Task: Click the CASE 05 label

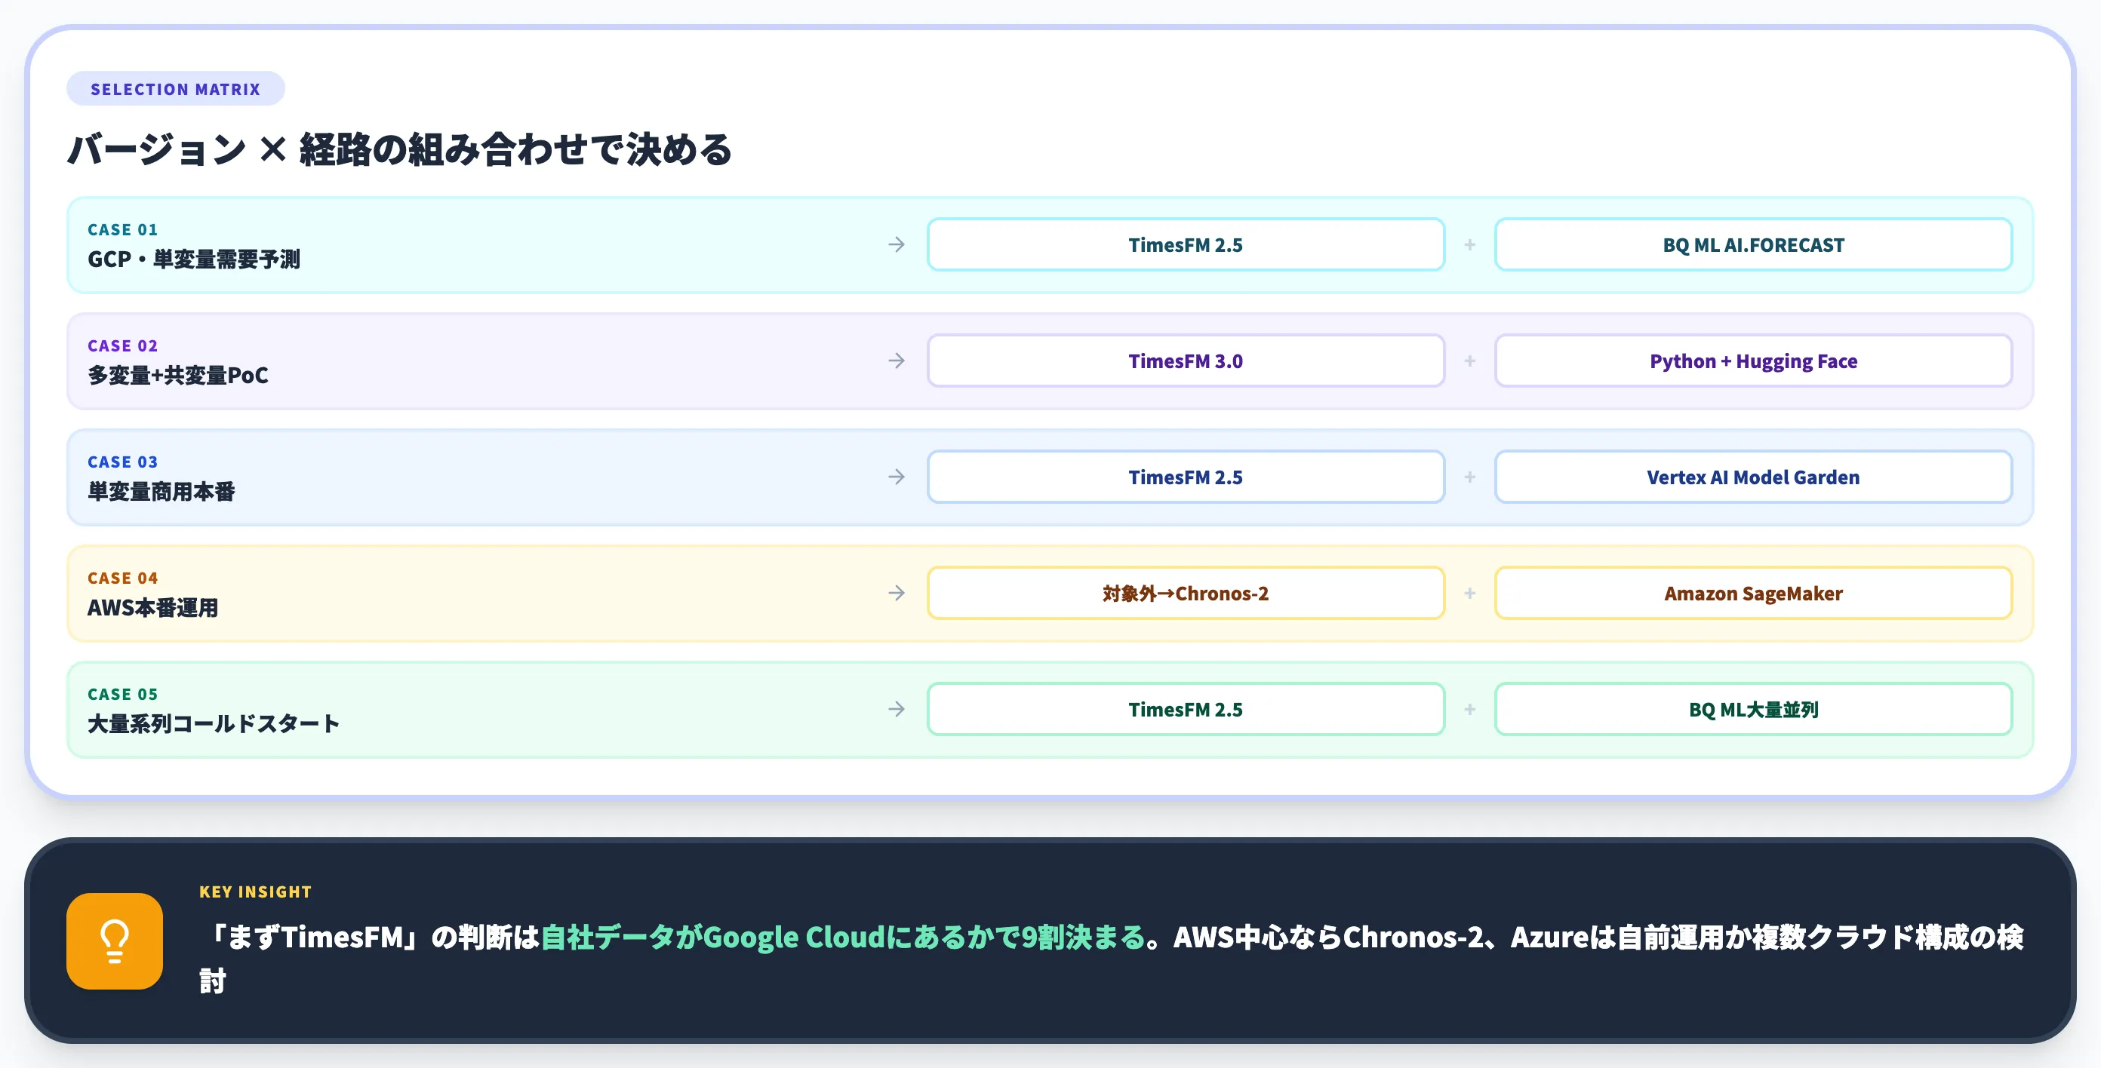Action: [122, 695]
